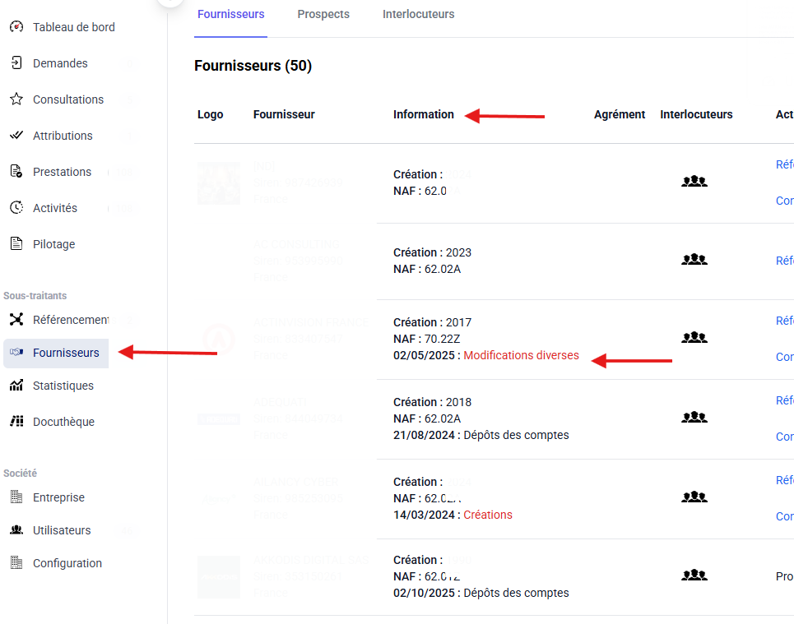Switch to the Prospects tab
This screenshot has height=624, width=794.
click(323, 14)
